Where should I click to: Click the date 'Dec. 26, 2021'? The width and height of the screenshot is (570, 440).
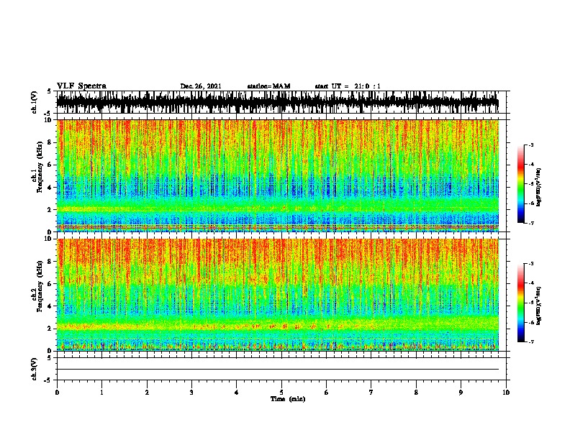pyautogui.click(x=201, y=86)
